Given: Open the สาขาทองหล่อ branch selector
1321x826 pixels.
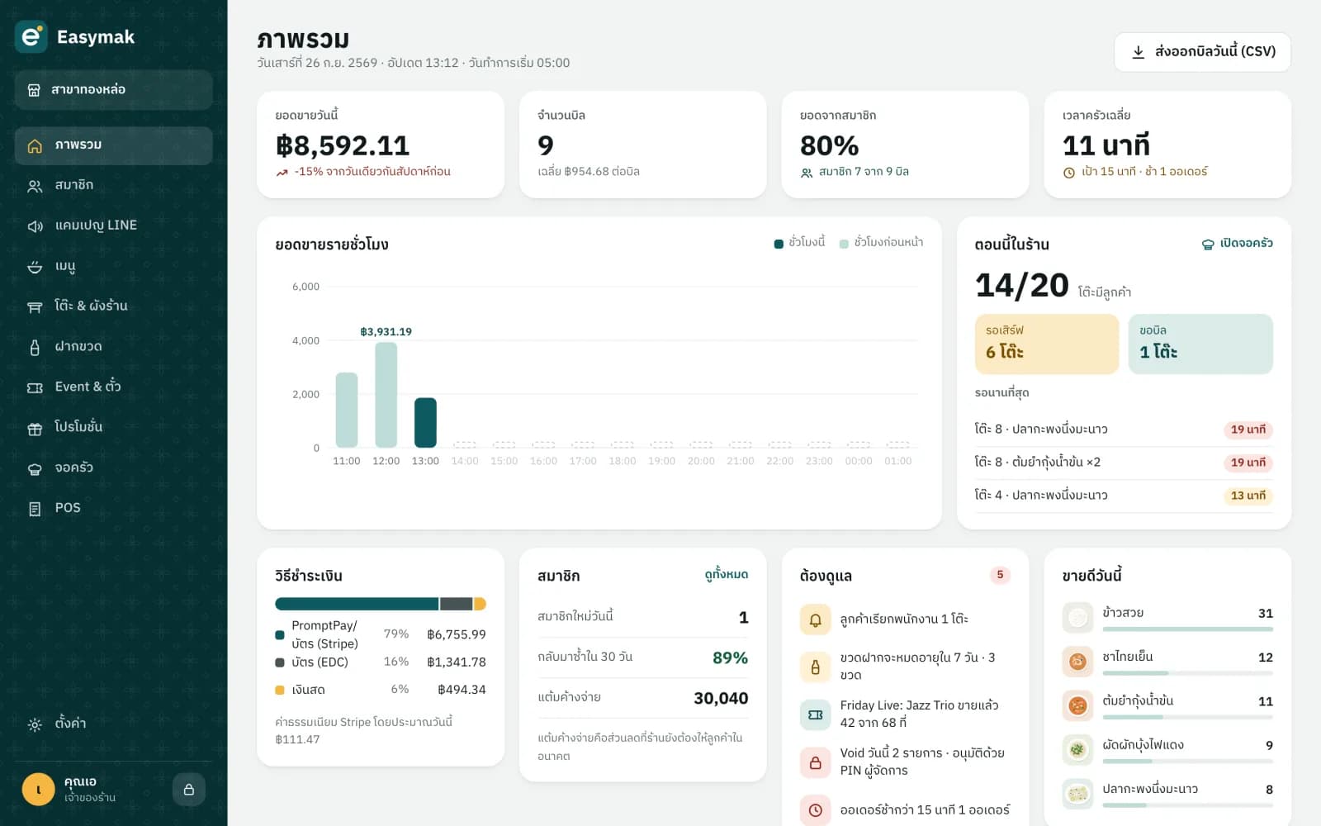Looking at the screenshot, I should click(x=113, y=89).
